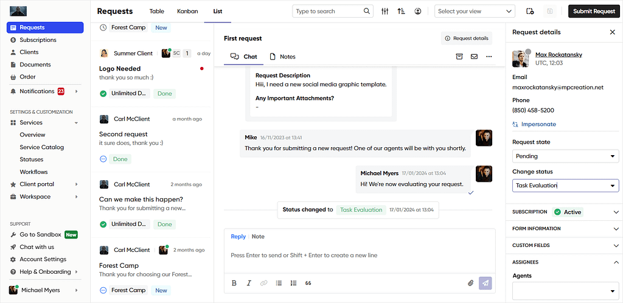Insert a numbered list in reply
The image size is (623, 303).
(294, 283)
